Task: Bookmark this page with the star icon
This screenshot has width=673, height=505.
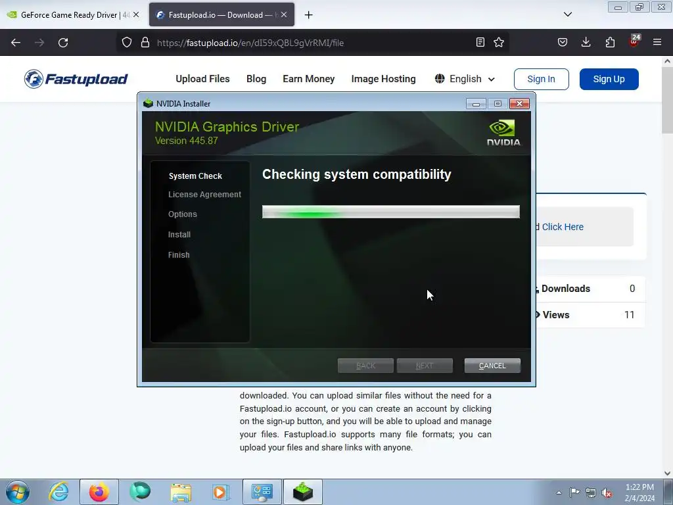Action: click(499, 42)
